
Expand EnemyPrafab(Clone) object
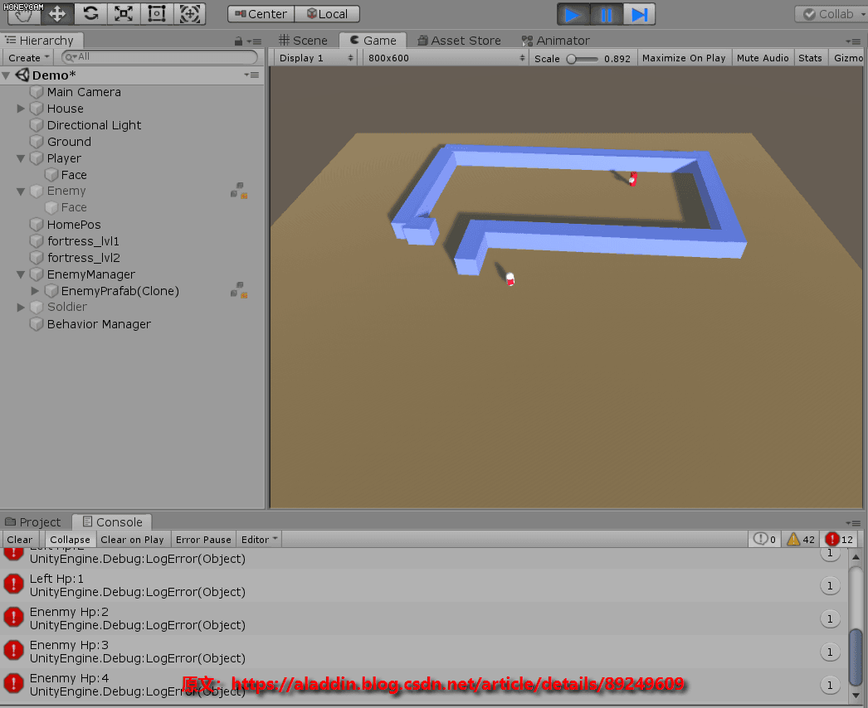(35, 290)
